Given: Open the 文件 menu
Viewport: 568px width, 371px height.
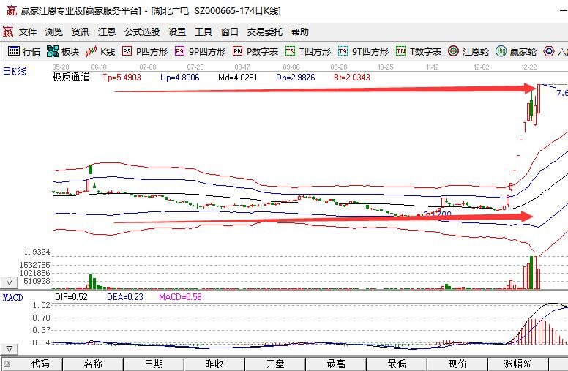Looking at the screenshot, I should (28, 32).
